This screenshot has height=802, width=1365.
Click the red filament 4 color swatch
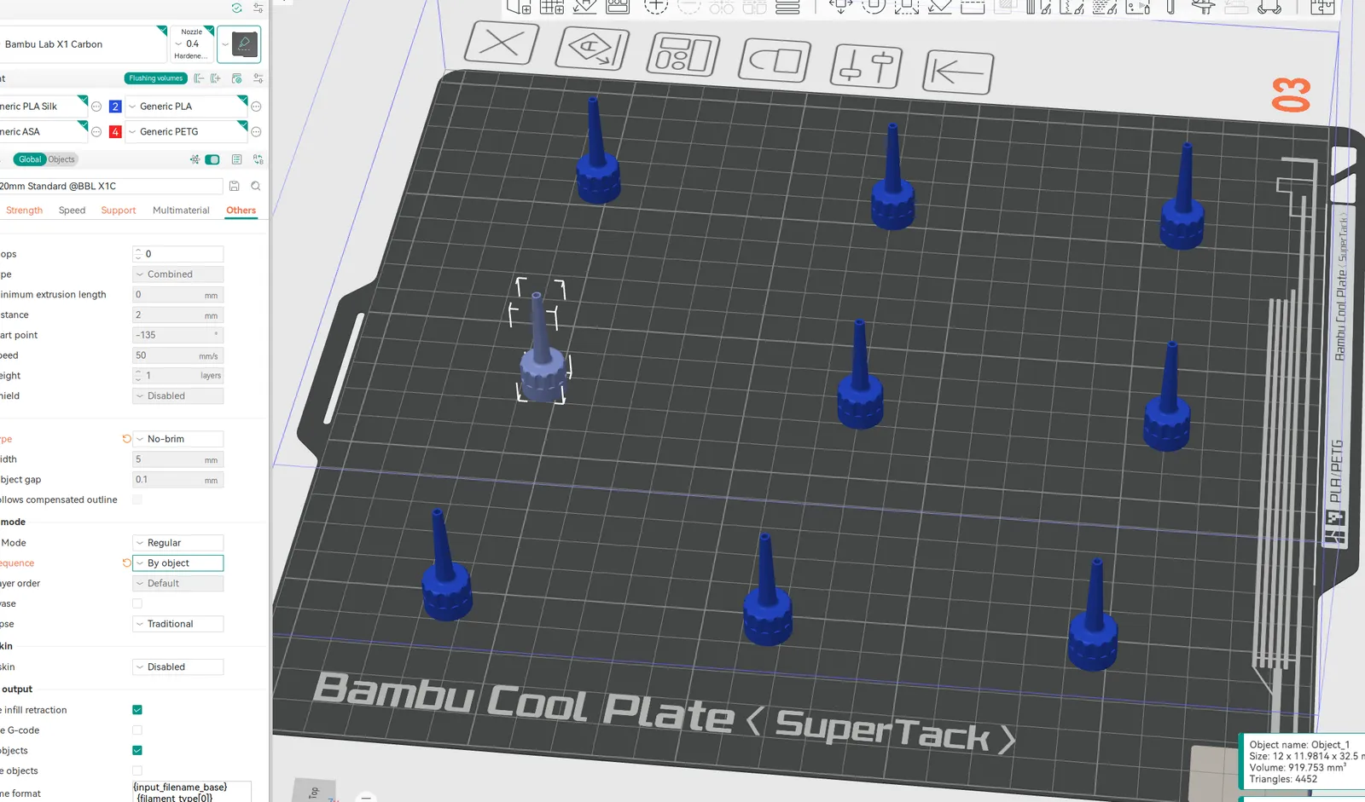coord(115,132)
